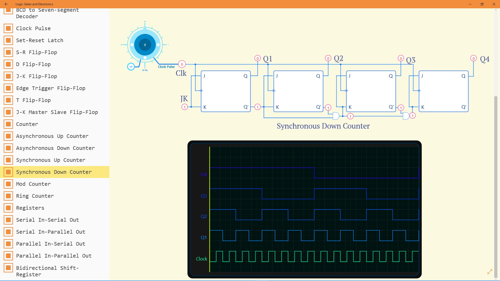Click the Edge Trigger Flip-Flop icon
The width and height of the screenshot is (500, 281).
click(8, 88)
